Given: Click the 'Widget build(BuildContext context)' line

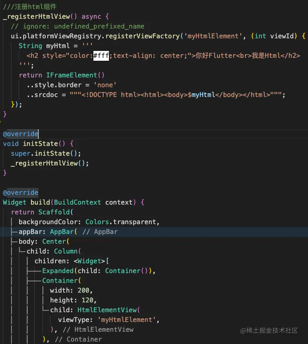Looking at the screenshot, I should [73, 202].
